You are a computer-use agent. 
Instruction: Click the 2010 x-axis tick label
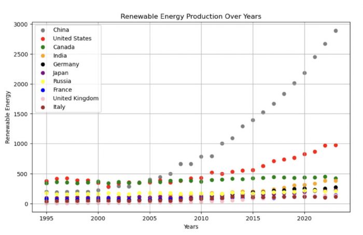click(x=201, y=218)
